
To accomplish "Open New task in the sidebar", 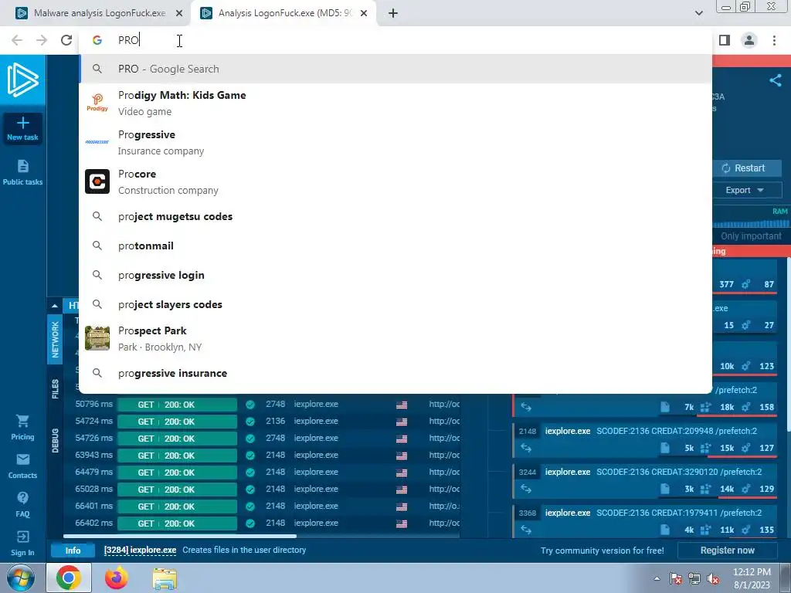I will coord(22,128).
